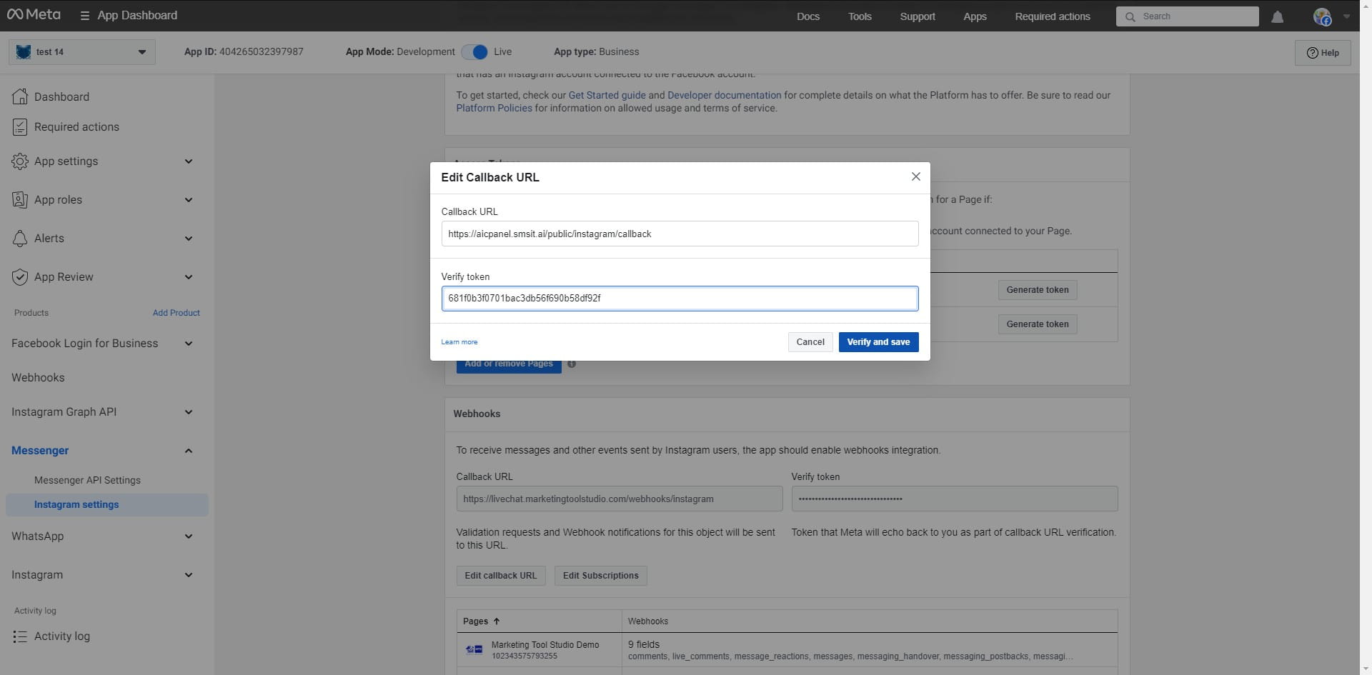1372x675 pixels.
Task: Click the App Review shield icon
Action: [x=20, y=277]
